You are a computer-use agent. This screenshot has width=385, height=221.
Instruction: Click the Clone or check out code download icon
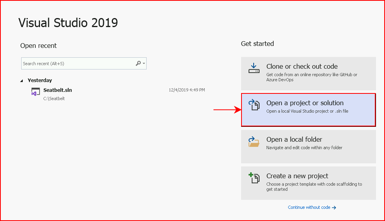coord(254,68)
